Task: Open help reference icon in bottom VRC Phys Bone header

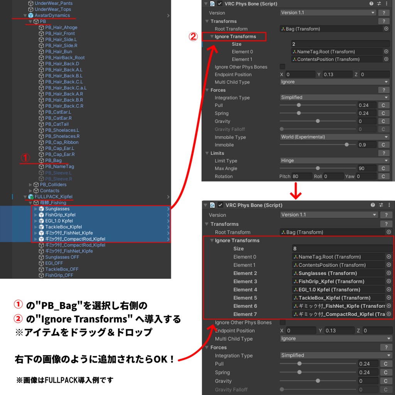Action: click(x=373, y=205)
